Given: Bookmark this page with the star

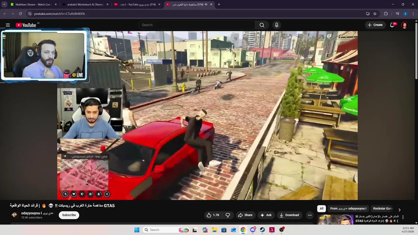Looking at the screenshot, I should pyautogui.click(x=375, y=14).
